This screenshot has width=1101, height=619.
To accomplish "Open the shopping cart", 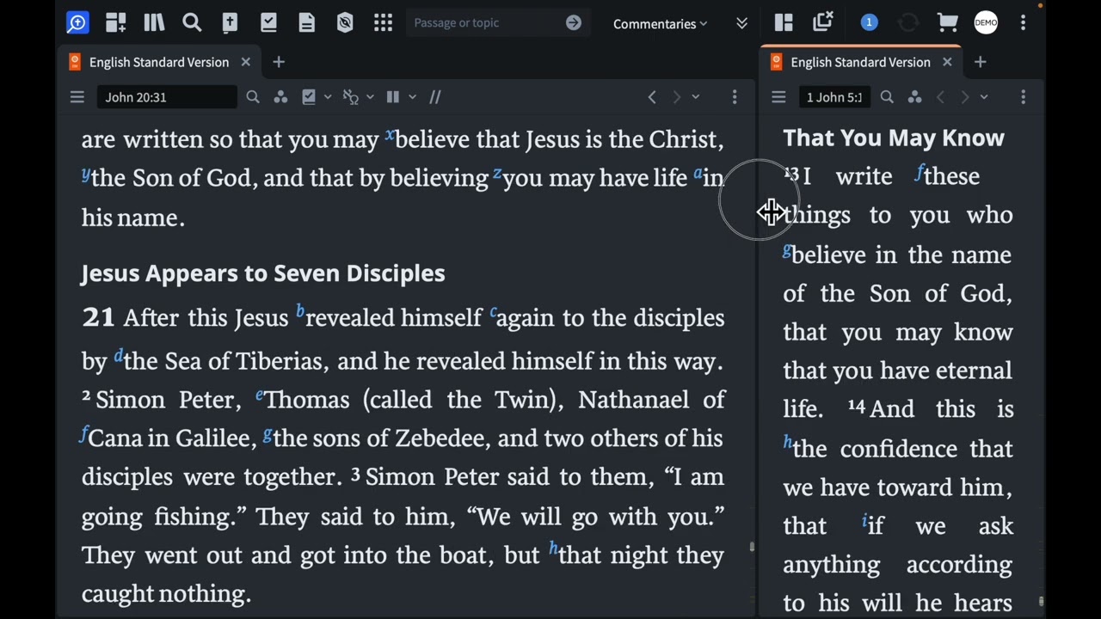I will 947,23.
